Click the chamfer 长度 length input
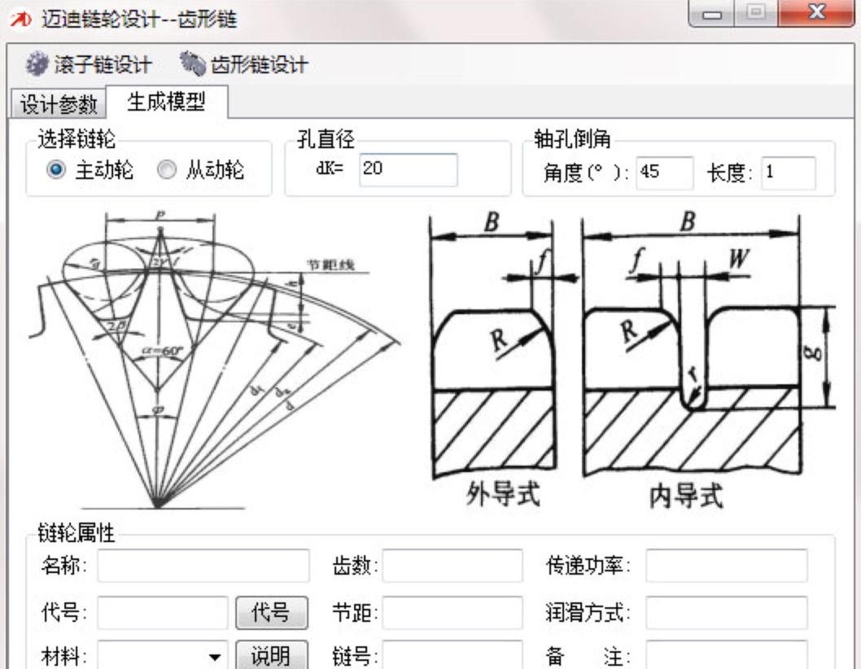The height and width of the screenshot is (669, 861). click(x=790, y=169)
